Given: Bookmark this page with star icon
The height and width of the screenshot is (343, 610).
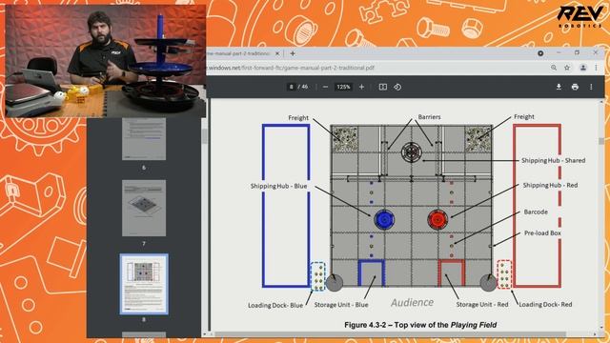Looking at the screenshot, I should [x=567, y=68].
